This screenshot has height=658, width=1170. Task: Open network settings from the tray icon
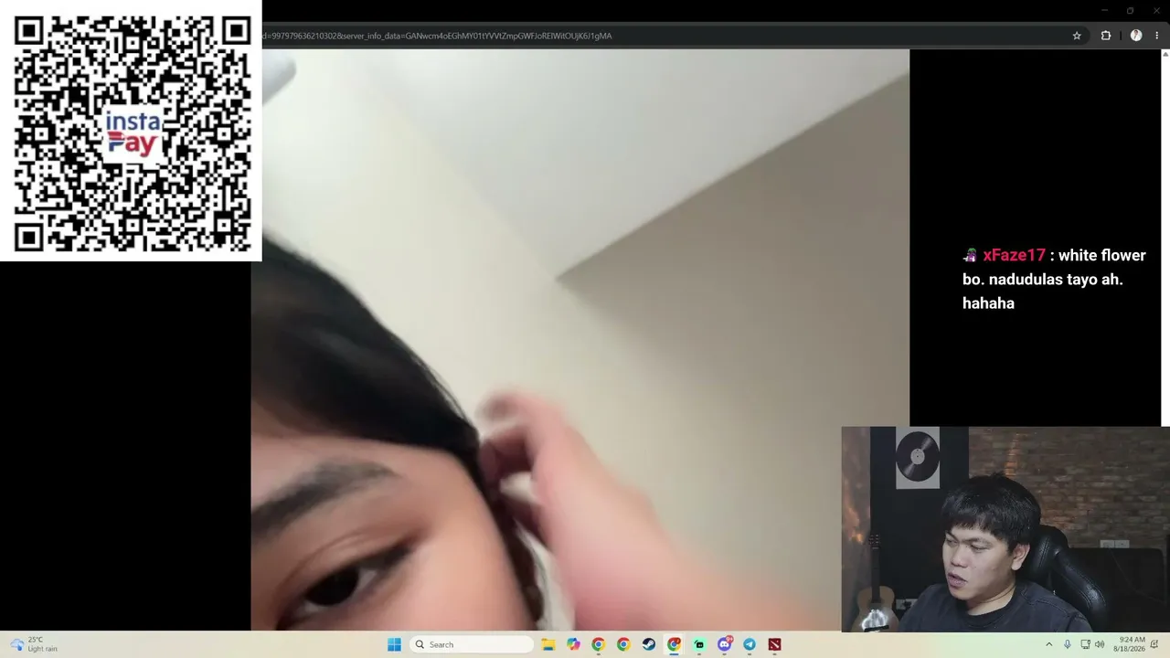pyautogui.click(x=1085, y=644)
